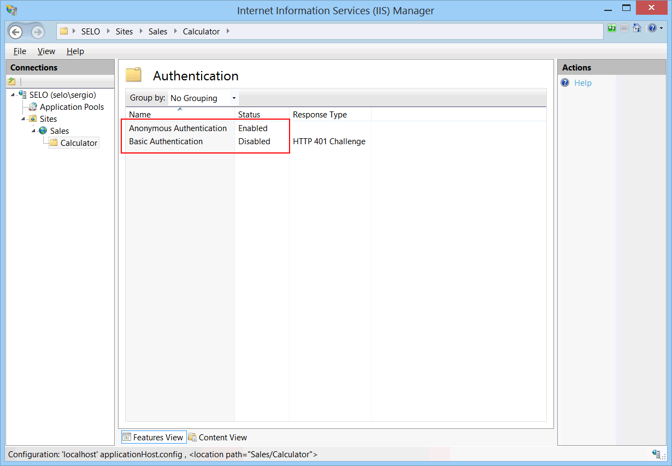Click the Configuration path text in status bar
672x466 pixels.
(x=163, y=454)
